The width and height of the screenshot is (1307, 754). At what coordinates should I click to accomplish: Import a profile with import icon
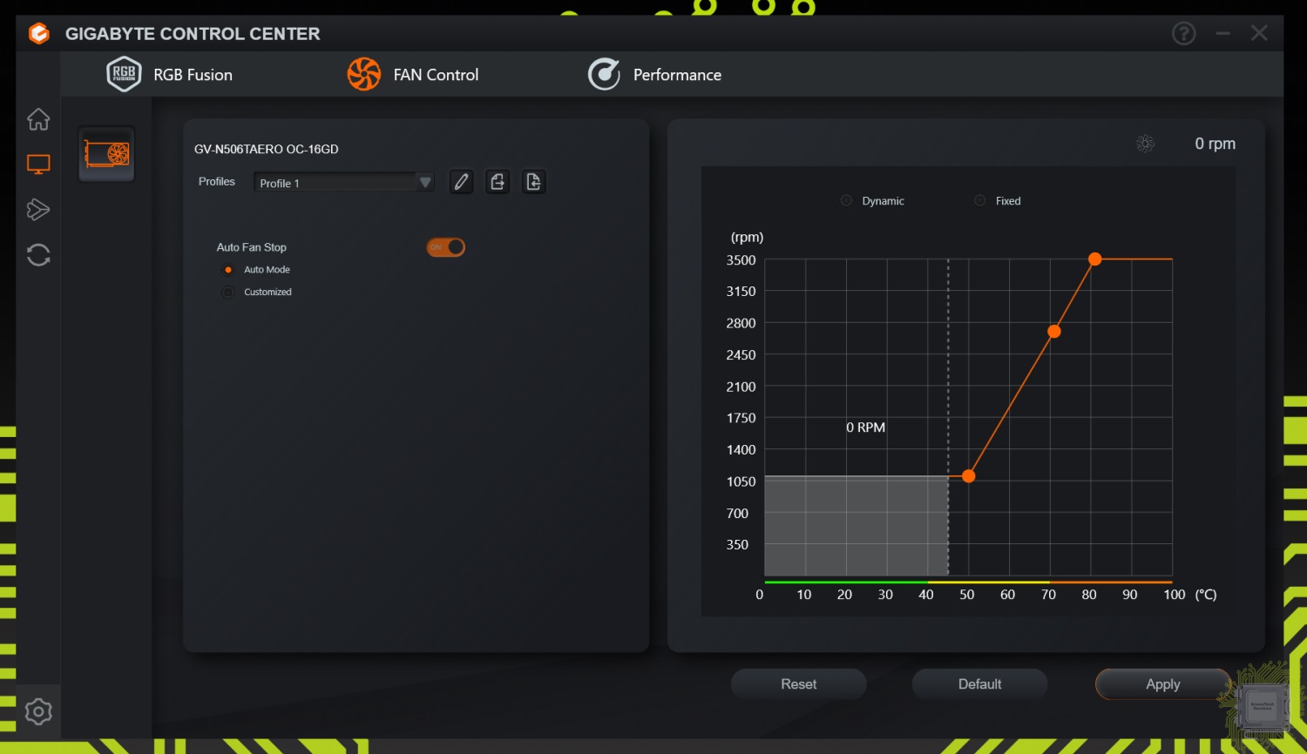coord(534,182)
